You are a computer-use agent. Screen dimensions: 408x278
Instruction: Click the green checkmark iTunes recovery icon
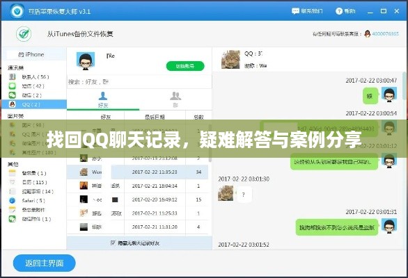pos(24,34)
